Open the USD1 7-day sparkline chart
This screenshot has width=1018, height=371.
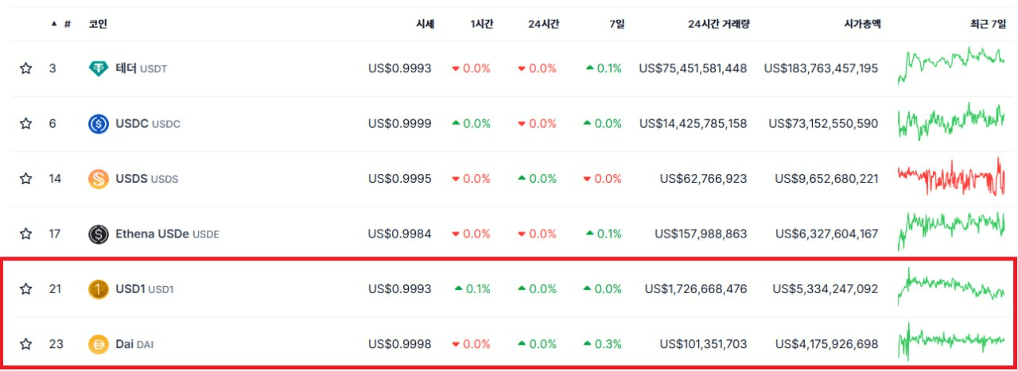tap(951, 288)
